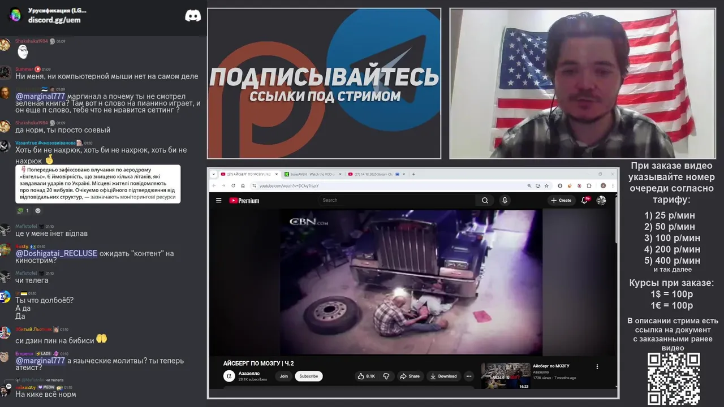Click the Join channel button
724x407 pixels.
tap(283, 376)
